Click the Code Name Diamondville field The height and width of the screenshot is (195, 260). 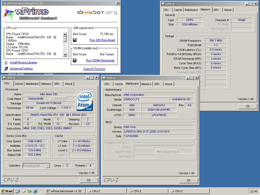tap(36, 99)
